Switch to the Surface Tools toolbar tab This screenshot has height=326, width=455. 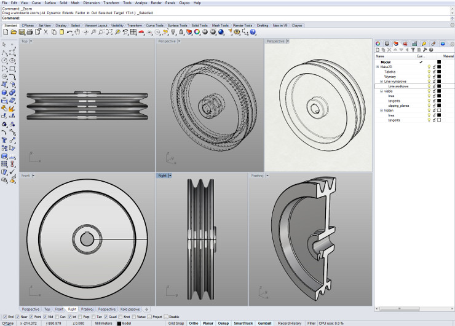click(178, 26)
